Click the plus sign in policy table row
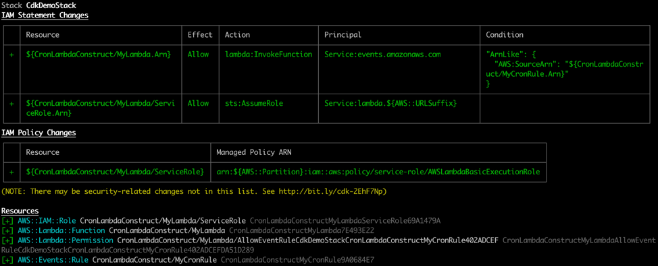 click(x=11, y=172)
